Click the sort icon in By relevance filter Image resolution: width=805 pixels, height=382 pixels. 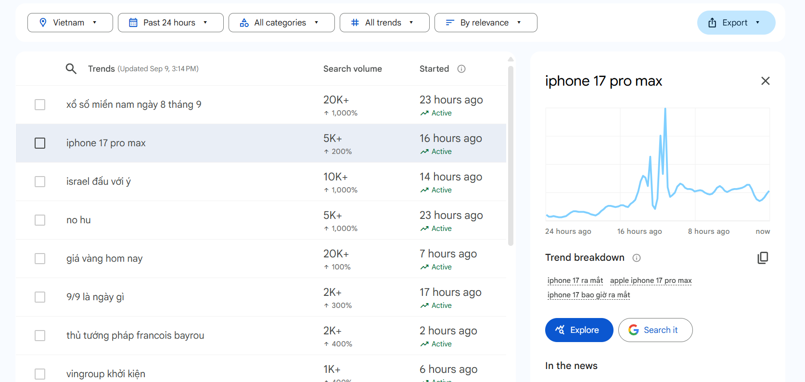tap(450, 23)
